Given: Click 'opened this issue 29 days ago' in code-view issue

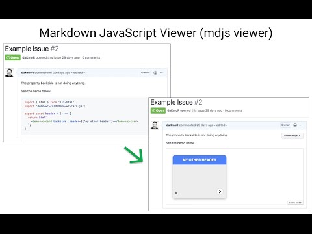Looking at the screenshot, I should coord(58,57).
